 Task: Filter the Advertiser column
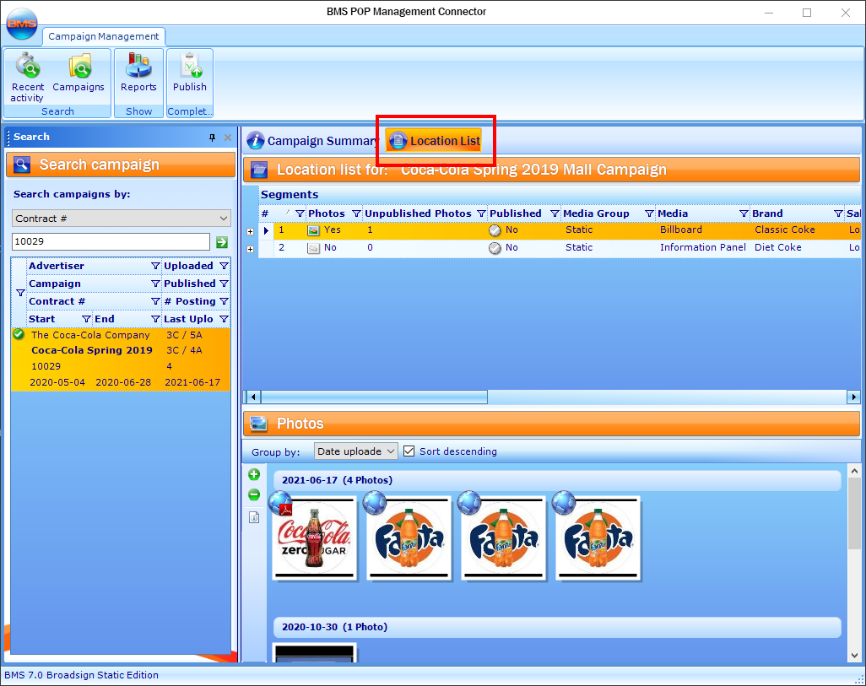(155, 267)
